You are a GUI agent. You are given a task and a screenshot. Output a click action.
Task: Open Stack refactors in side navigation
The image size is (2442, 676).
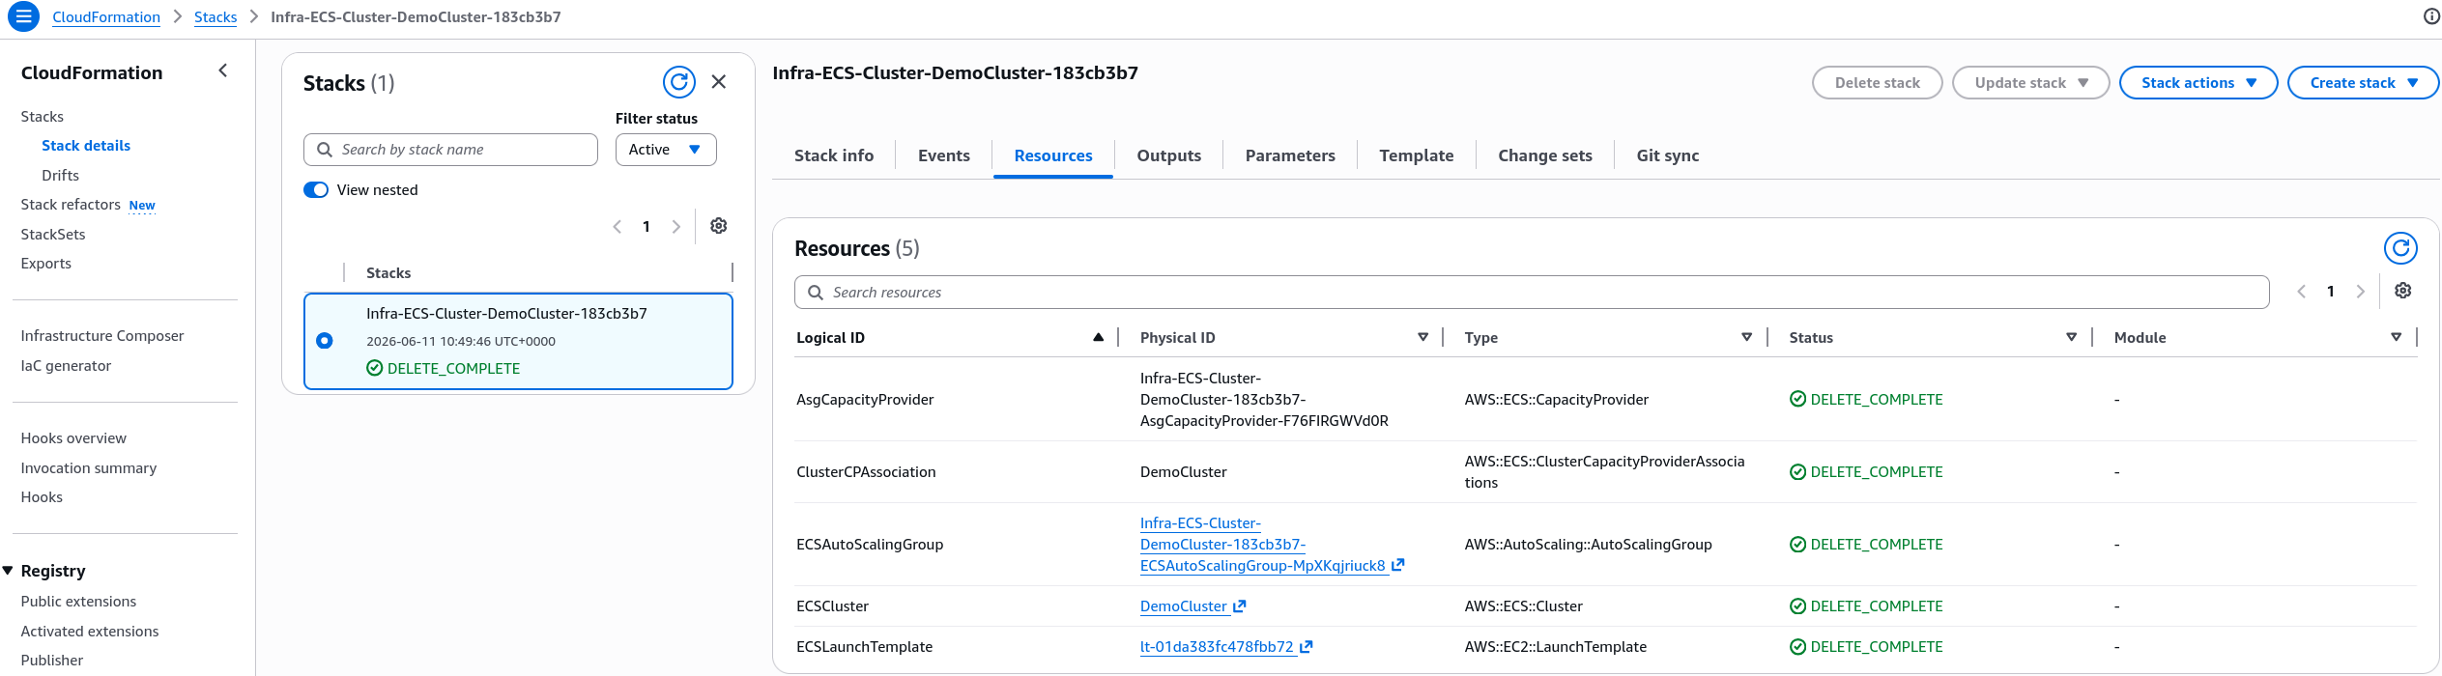[x=71, y=205]
